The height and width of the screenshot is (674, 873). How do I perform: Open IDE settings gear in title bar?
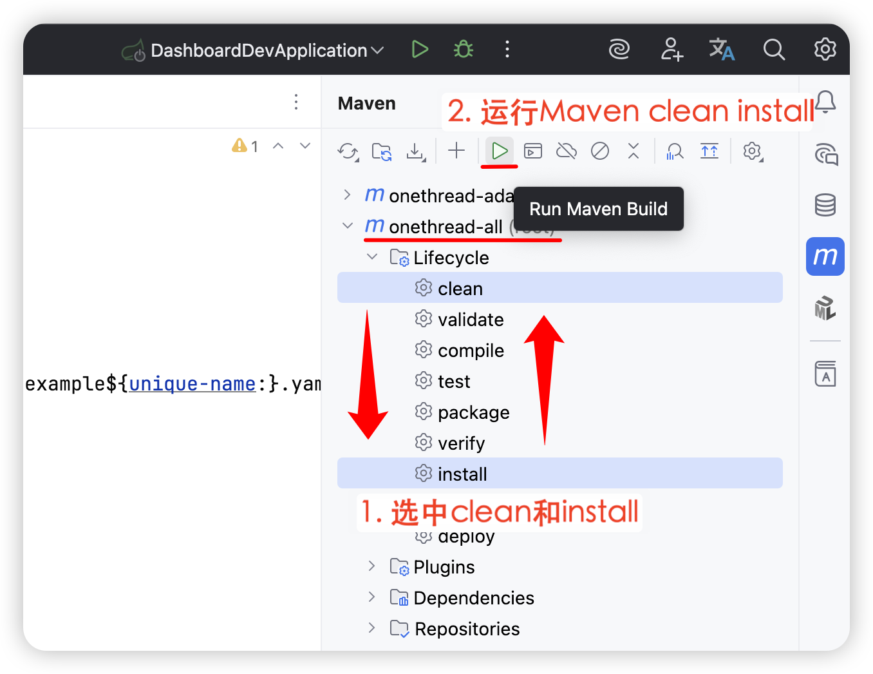point(825,49)
